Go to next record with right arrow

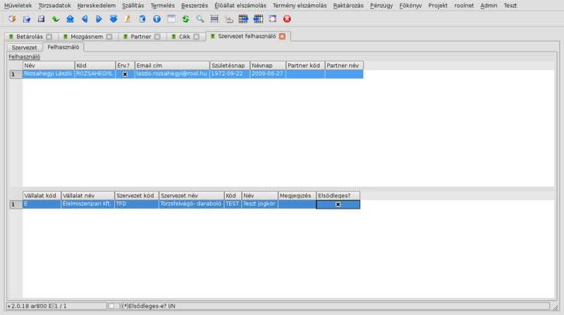pyautogui.click(x=99, y=18)
